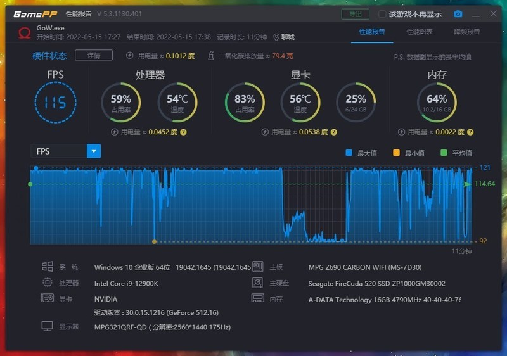Image resolution: width=507 pixels, height=356 pixels.
Task: Click the 导出 export button
Action: point(355,14)
